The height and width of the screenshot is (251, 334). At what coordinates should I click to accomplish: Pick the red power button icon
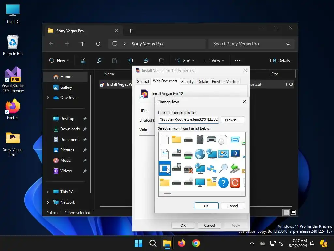[235, 183]
